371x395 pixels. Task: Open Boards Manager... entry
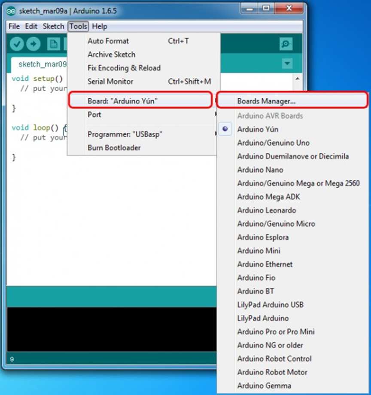tap(266, 102)
